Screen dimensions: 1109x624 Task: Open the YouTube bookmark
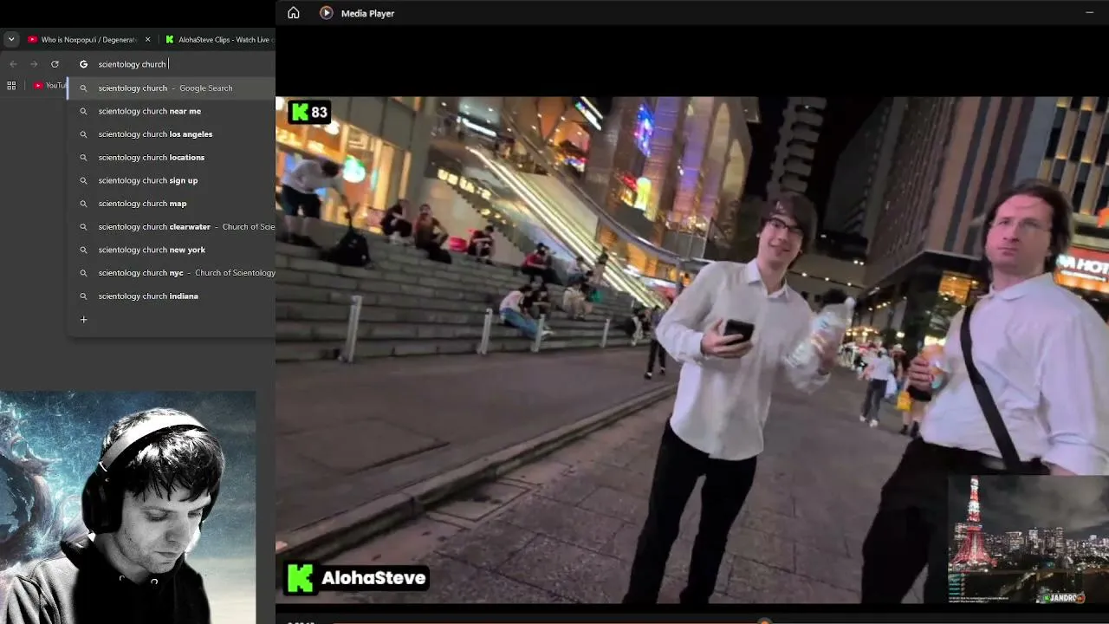tap(50, 86)
